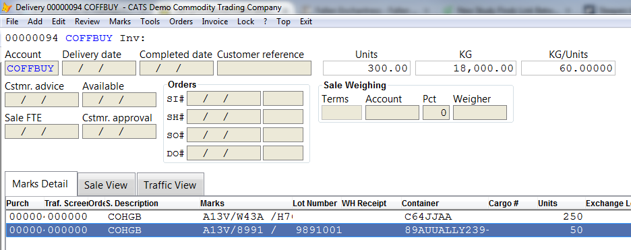This screenshot has width=631, height=250.
Task: Switch to the Marks Detail tab
Action: 40,184
